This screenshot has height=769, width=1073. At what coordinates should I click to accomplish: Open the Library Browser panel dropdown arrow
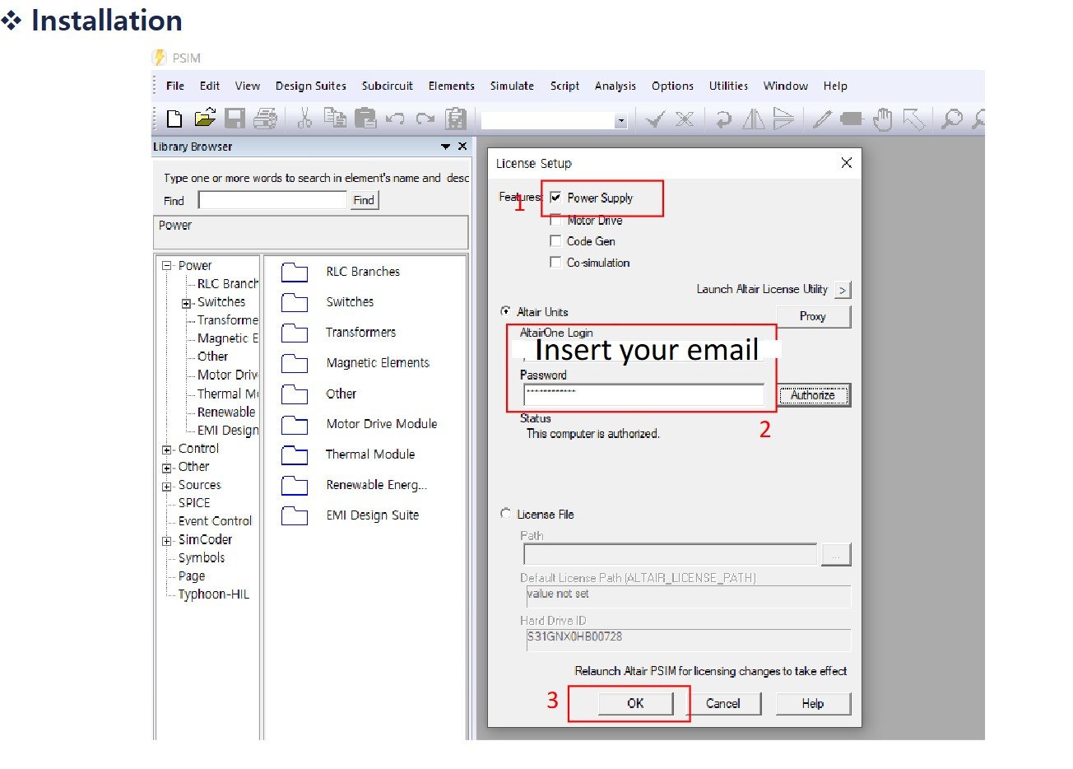pos(445,147)
